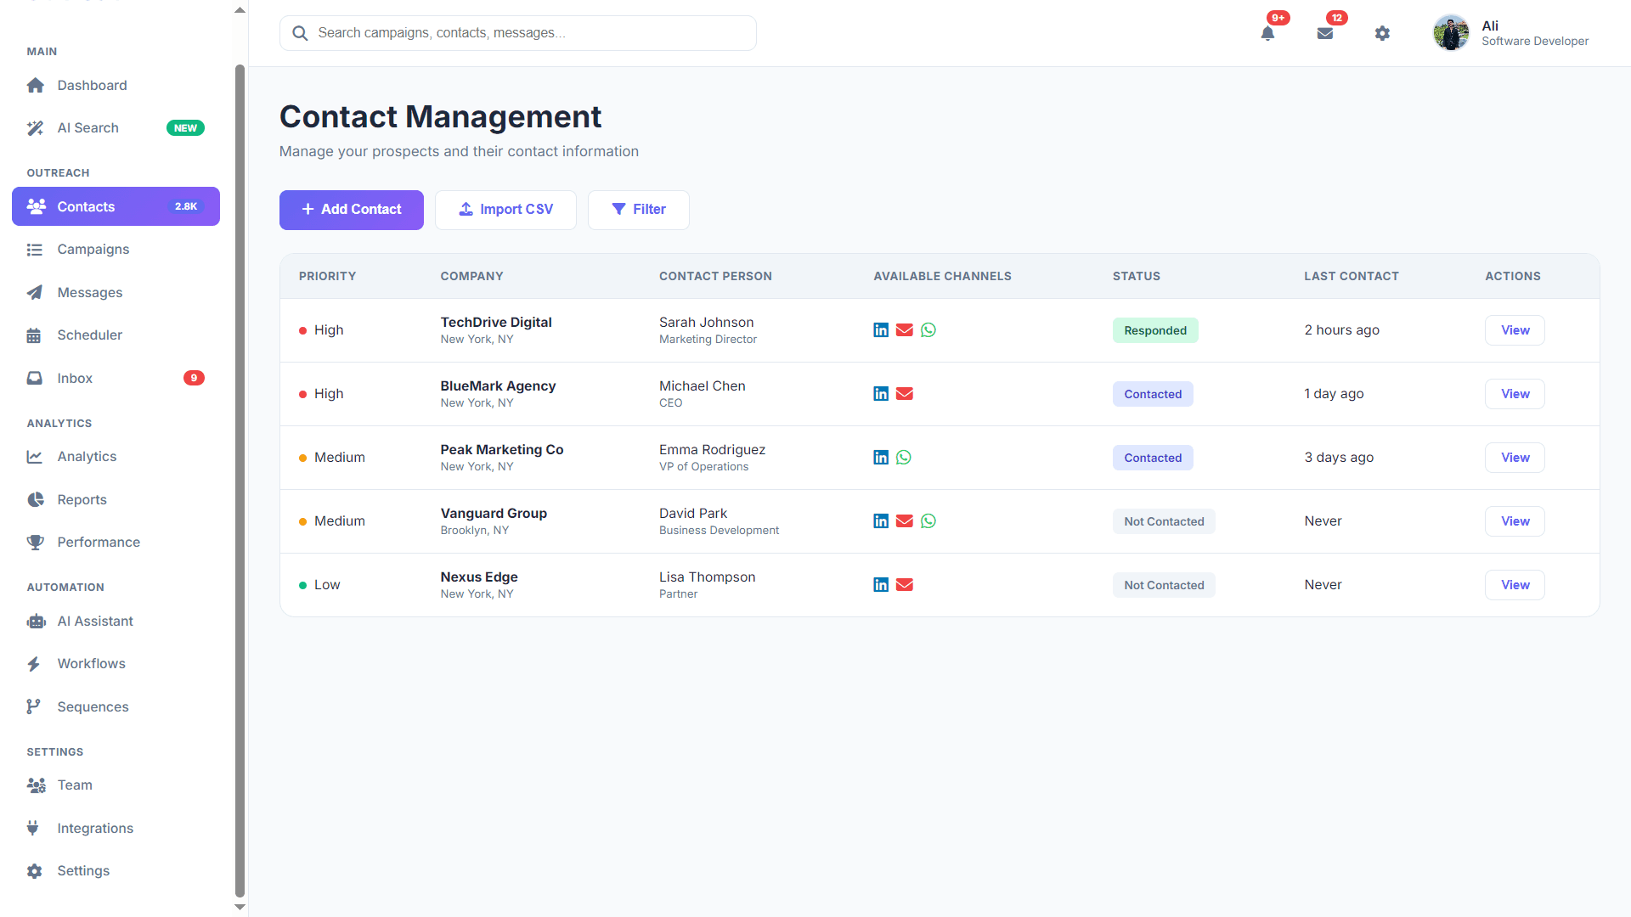Click the sidebar scroll down arrow
The width and height of the screenshot is (1631, 917).
coord(240,907)
